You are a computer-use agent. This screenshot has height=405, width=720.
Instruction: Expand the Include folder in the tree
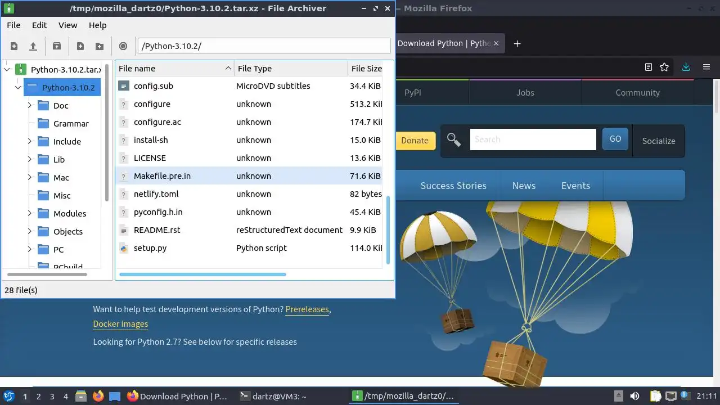[x=29, y=142]
